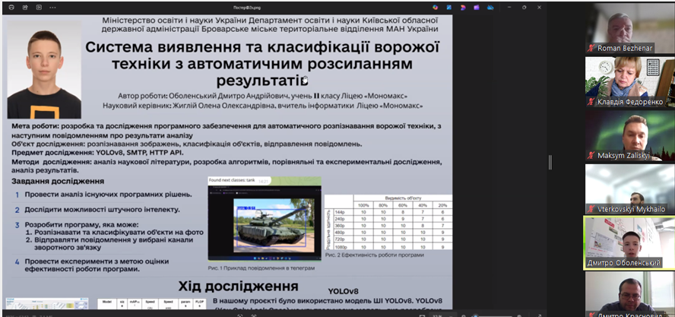Click Vterkovskyi Mykhailo's muted microphone icon

click(x=592, y=209)
